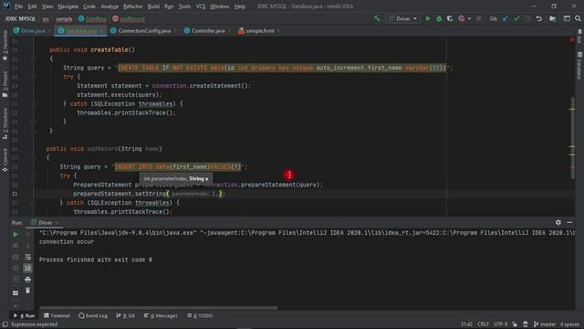Switch to the Controller.java tab
This screenshot has height=329, width=584.
(208, 31)
